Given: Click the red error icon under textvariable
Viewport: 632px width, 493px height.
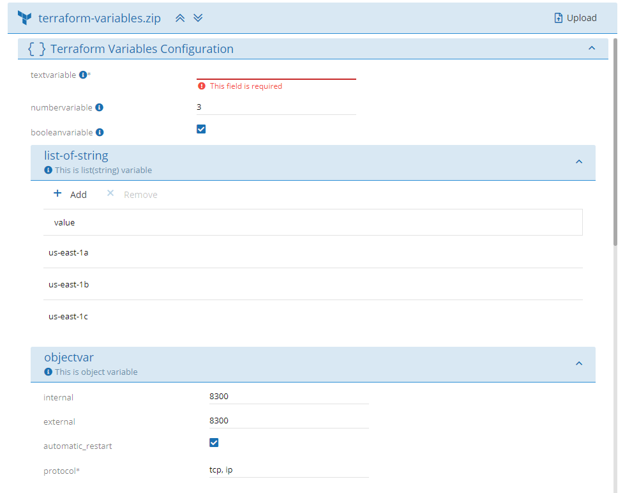Looking at the screenshot, I should [202, 86].
